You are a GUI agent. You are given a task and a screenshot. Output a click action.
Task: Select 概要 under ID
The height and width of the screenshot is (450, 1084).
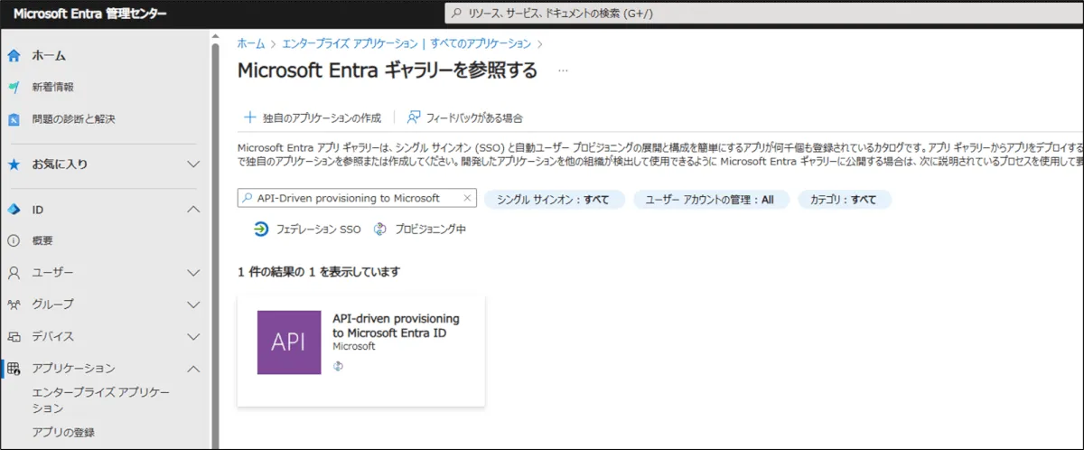click(42, 240)
